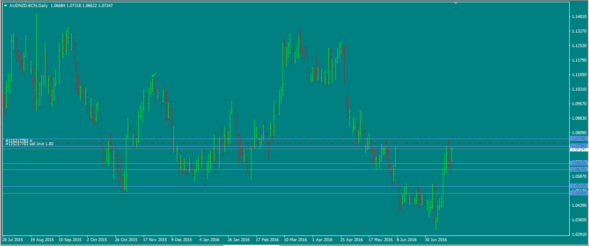Click the gray chart shift triangle marker at top

(456, 3)
